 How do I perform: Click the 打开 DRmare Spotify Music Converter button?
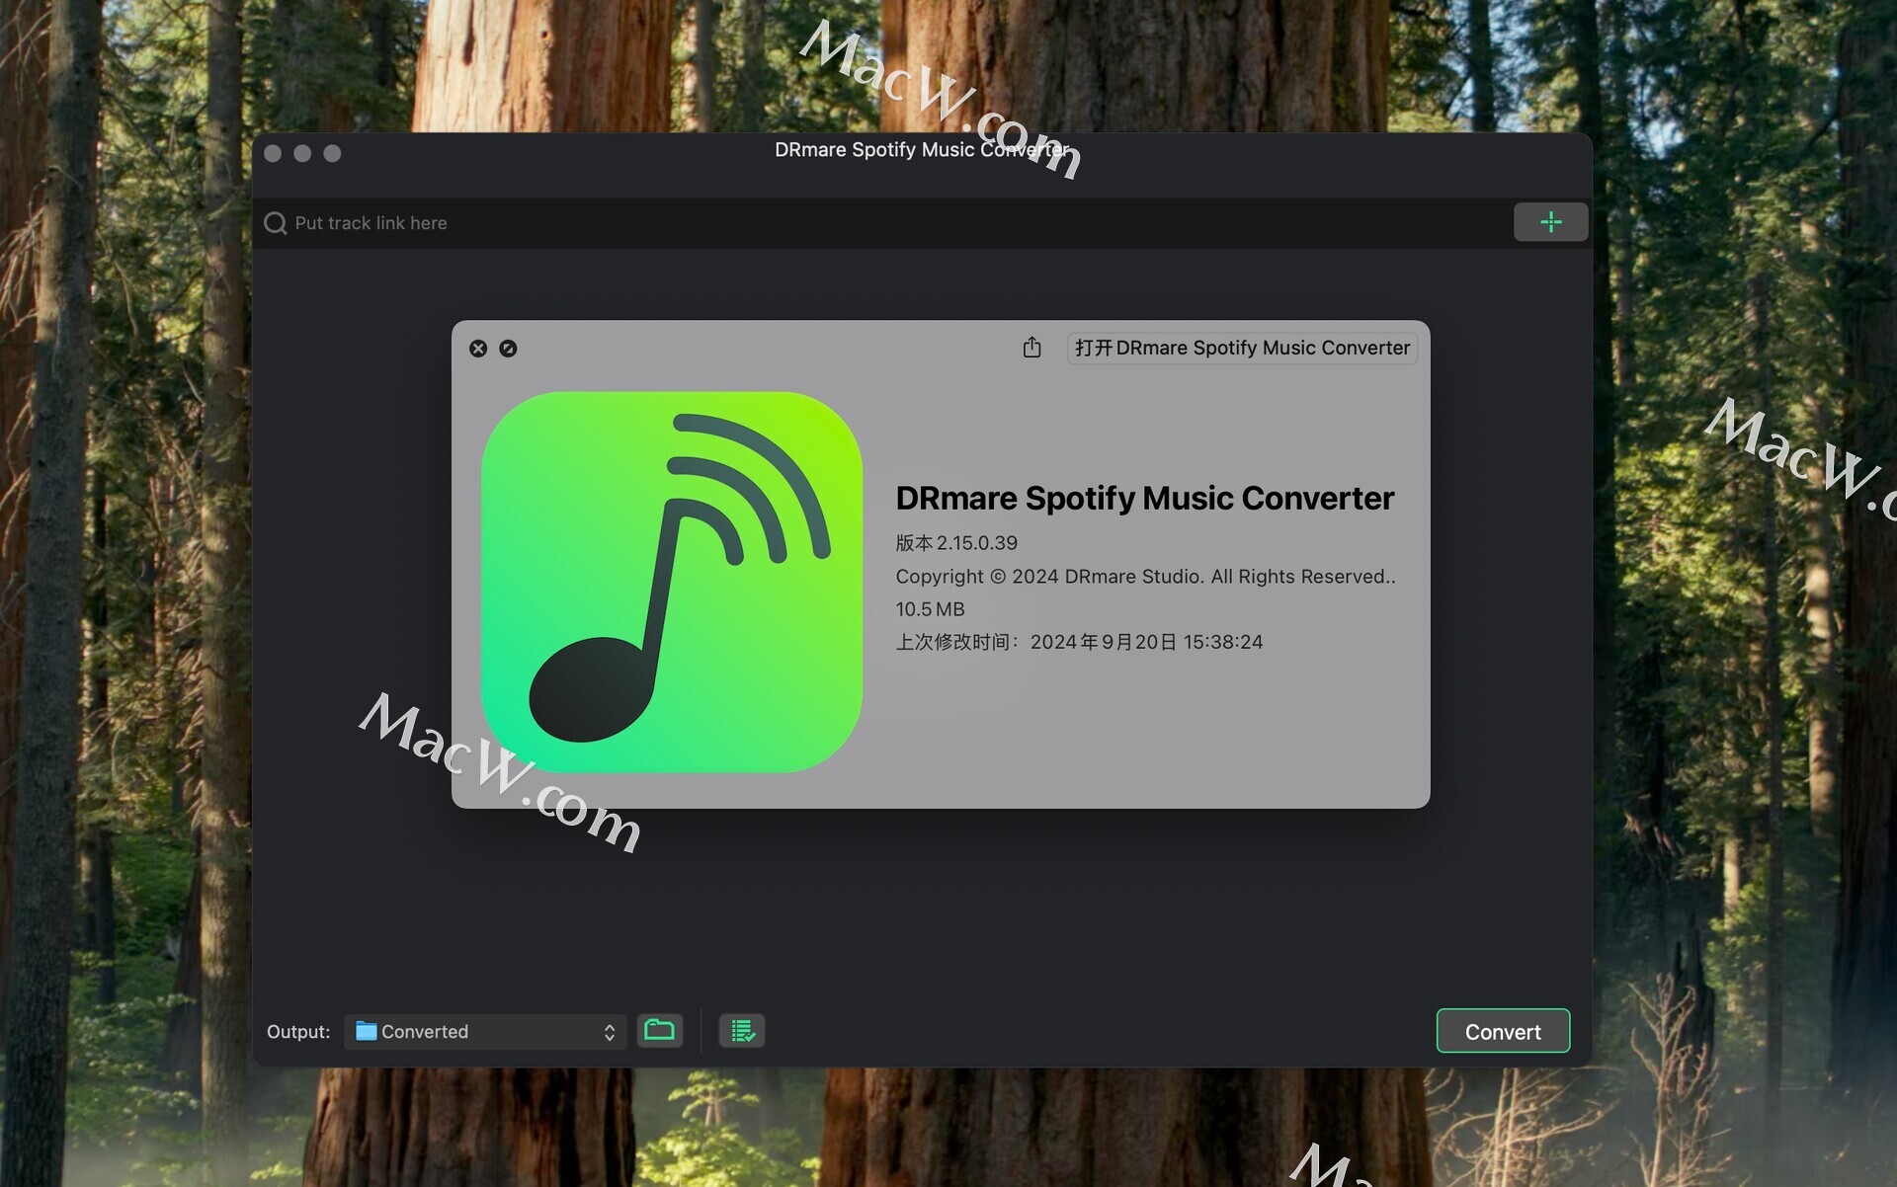(1242, 348)
